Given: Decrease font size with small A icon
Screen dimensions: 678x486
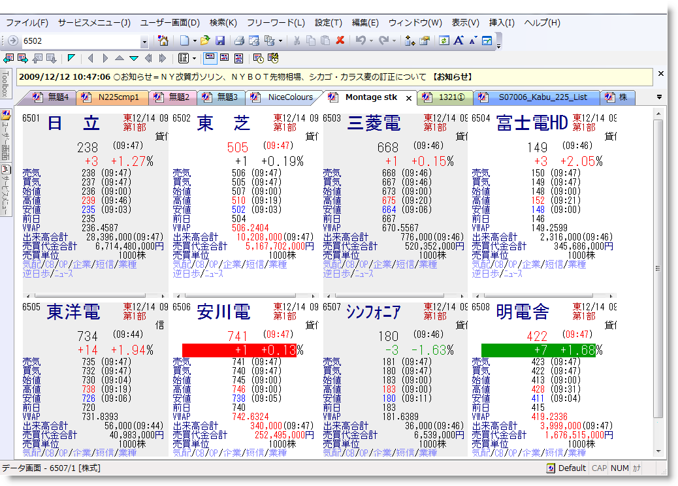Looking at the screenshot, I should click(x=473, y=40).
